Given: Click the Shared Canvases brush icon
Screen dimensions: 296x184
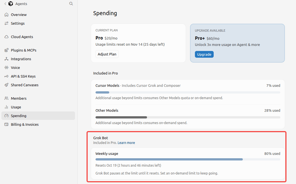Looking at the screenshot, I should click(x=6, y=85).
